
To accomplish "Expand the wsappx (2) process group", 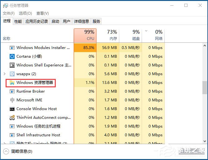I will 4,74.
